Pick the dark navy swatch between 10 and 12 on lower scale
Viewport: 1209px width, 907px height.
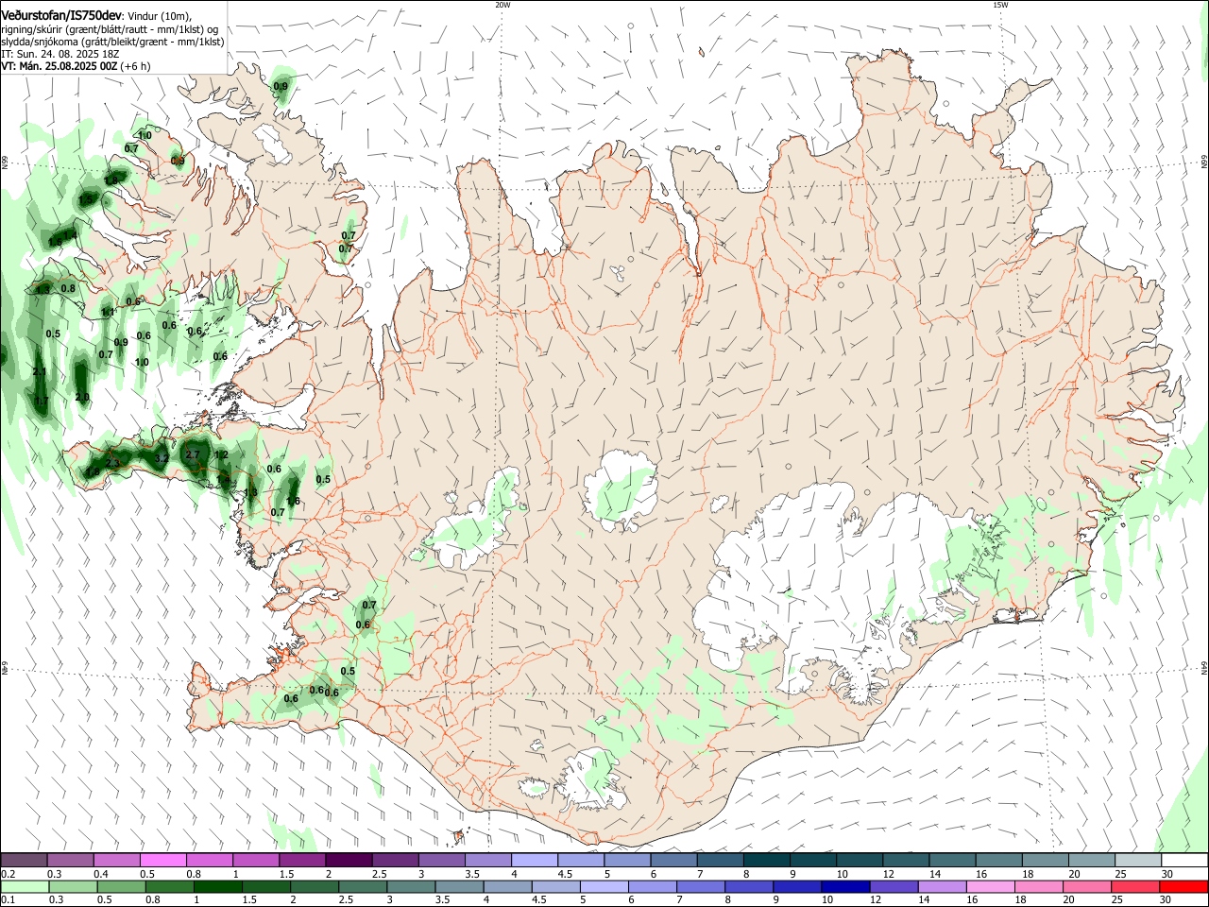pyautogui.click(x=844, y=886)
